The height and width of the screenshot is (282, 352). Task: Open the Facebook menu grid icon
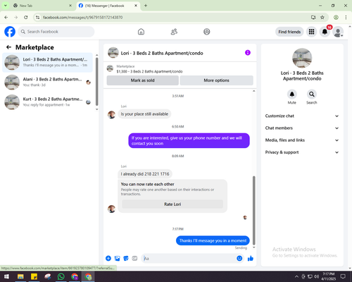(311, 32)
